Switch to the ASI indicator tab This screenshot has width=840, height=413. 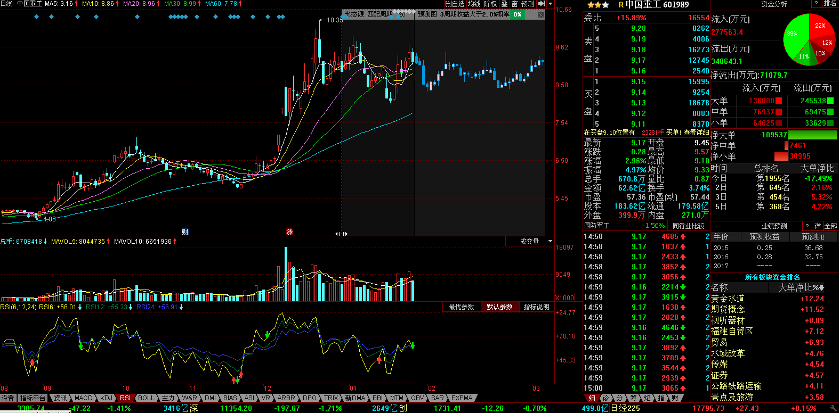[249, 398]
